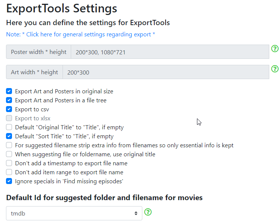279x223 pixels.
Task: Check Default "Original Title" to "Title" option
Action: [x=9, y=127]
